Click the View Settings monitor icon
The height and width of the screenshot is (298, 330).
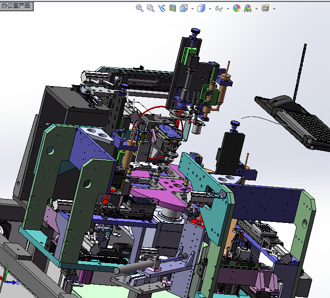point(265,8)
